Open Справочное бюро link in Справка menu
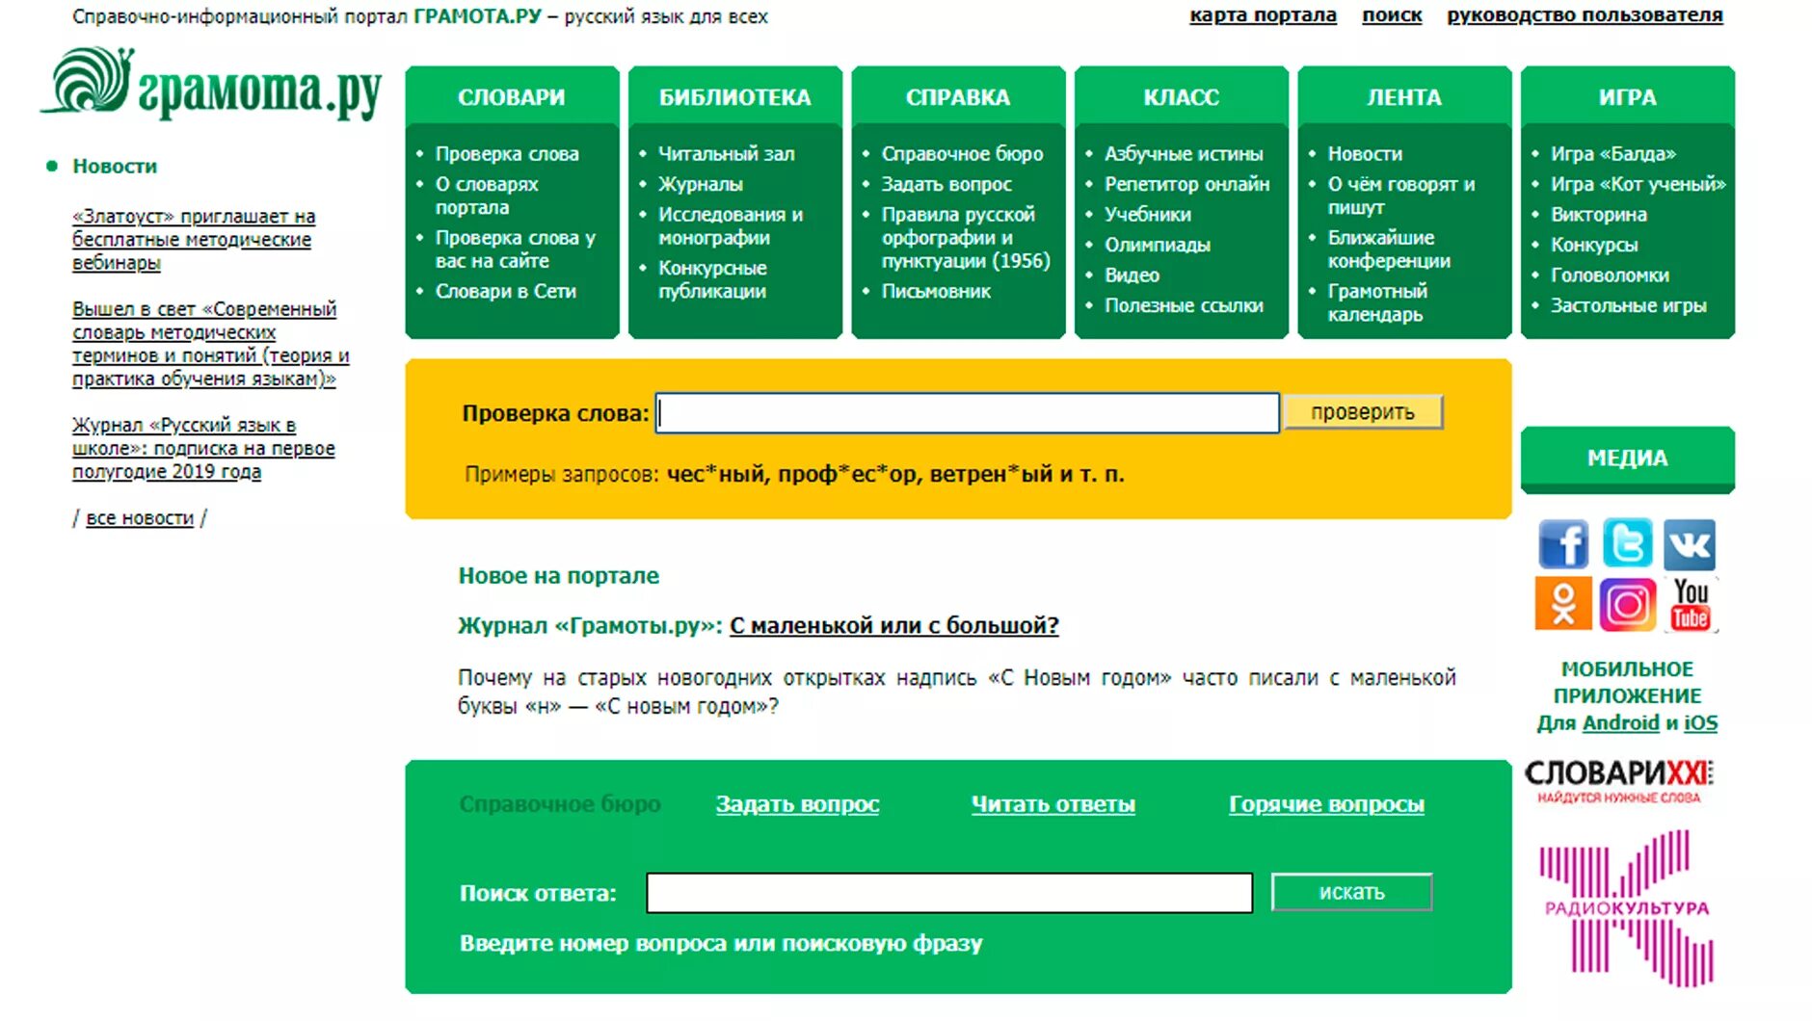The image size is (1812, 1021). [962, 154]
